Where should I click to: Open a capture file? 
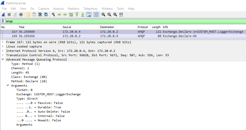point(28,15)
